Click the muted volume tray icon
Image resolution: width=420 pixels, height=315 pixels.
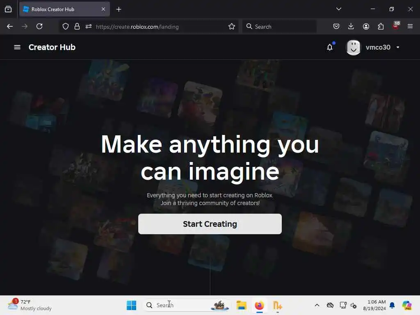click(x=354, y=305)
